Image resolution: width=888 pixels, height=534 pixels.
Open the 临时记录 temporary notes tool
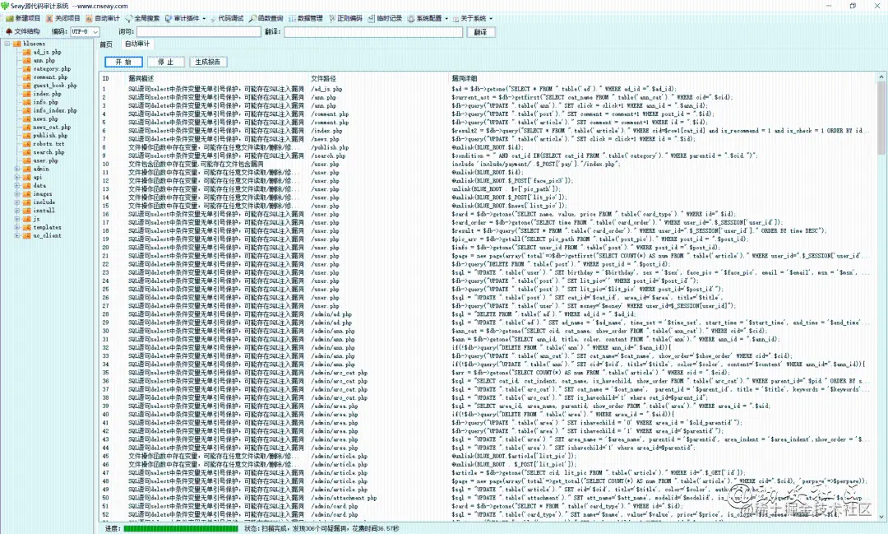(x=385, y=18)
